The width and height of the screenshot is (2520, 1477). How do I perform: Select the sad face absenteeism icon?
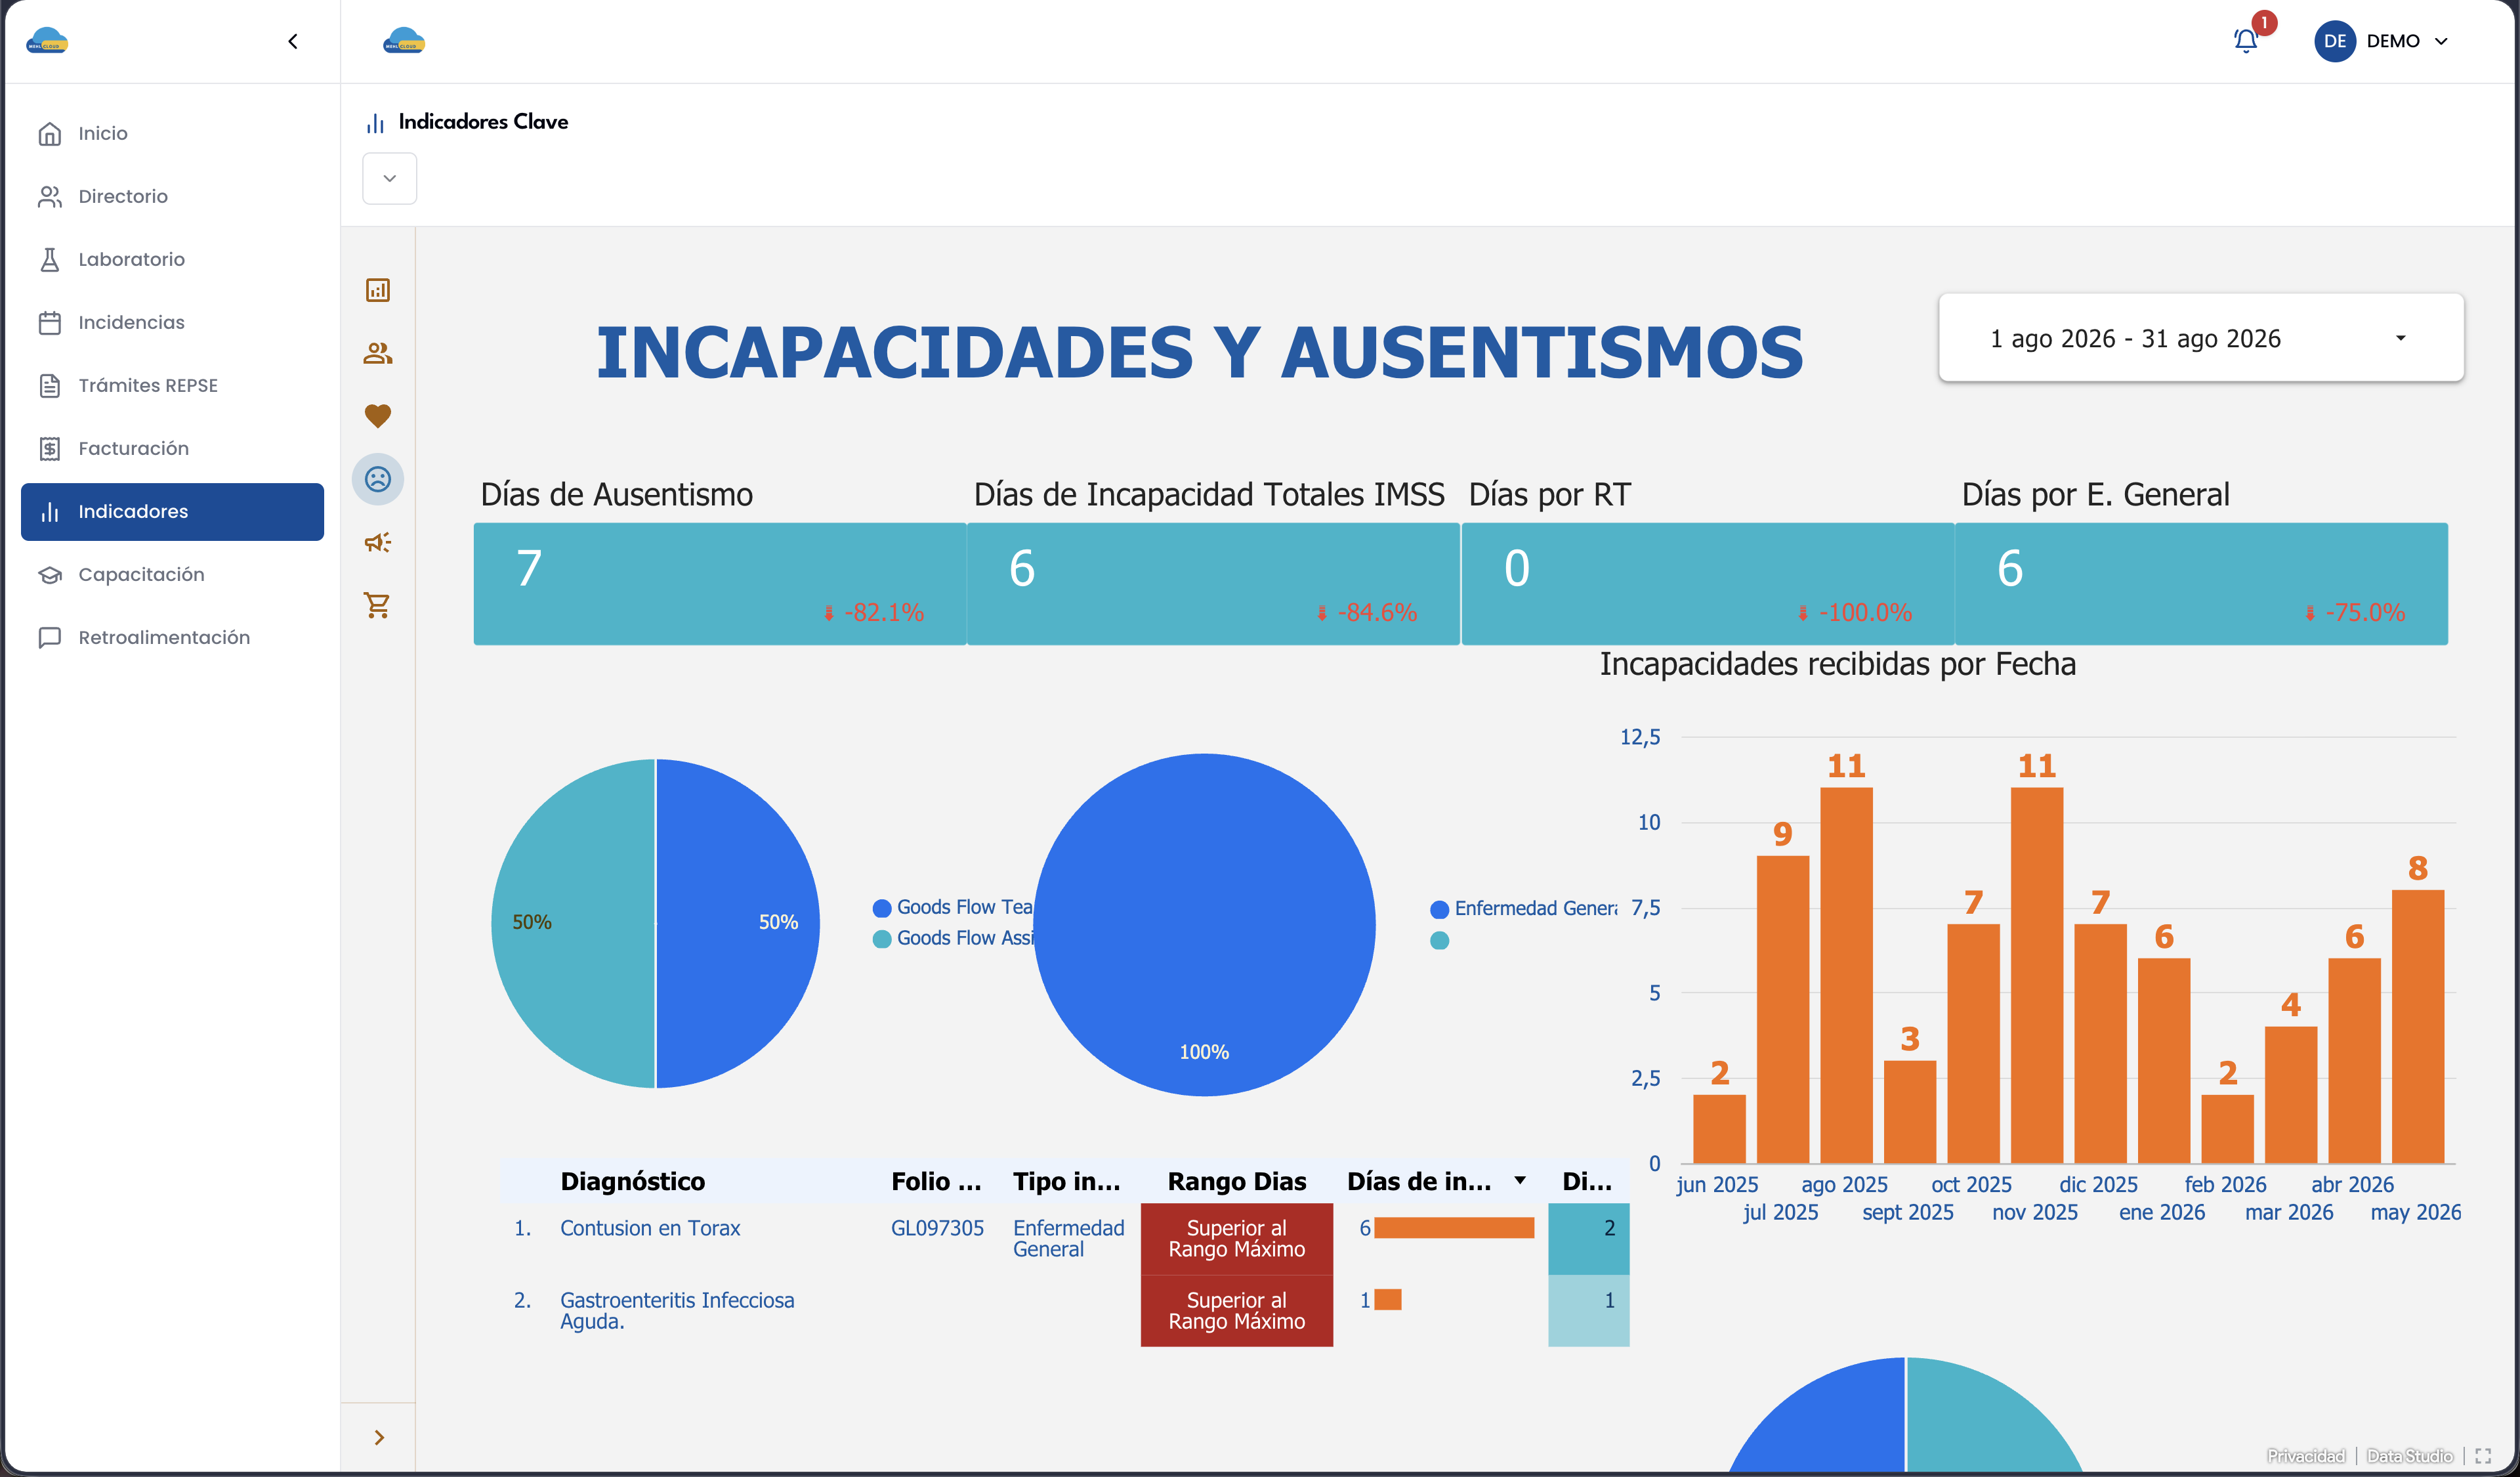[x=377, y=479]
